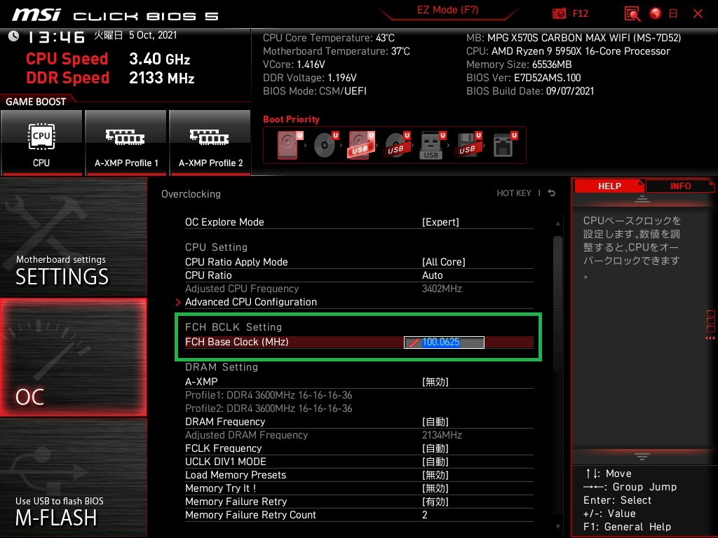Open the SETTINGS section
The width and height of the screenshot is (718, 538).
click(x=73, y=237)
